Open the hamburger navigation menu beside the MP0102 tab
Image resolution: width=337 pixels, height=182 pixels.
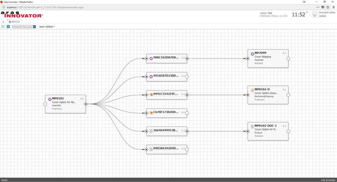point(3,22)
